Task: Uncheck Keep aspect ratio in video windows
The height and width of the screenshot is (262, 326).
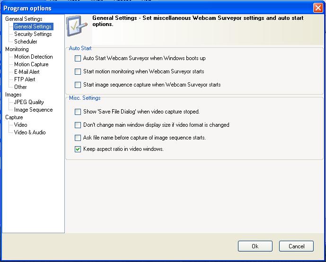Action: point(78,149)
